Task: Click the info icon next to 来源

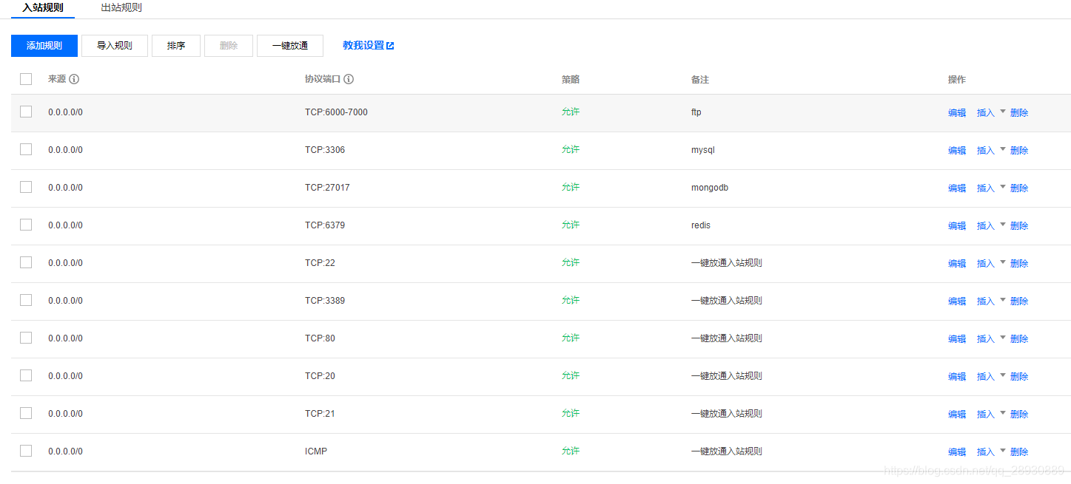Action: [x=74, y=79]
